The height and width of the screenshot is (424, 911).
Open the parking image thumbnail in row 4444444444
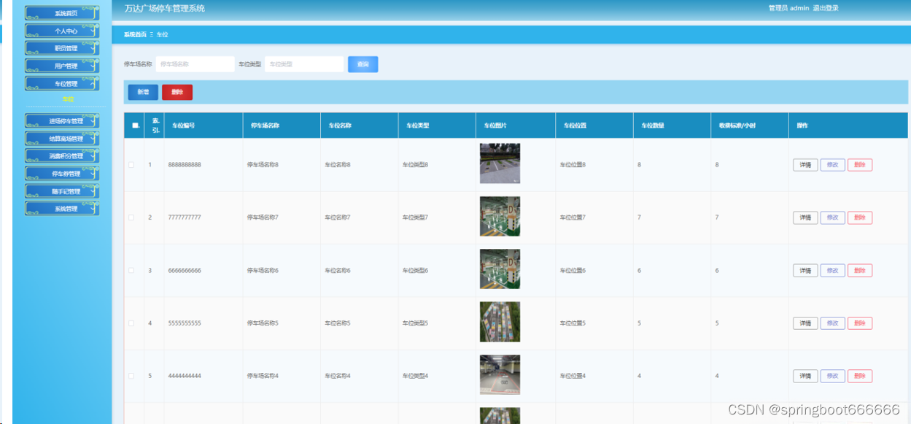click(x=500, y=374)
